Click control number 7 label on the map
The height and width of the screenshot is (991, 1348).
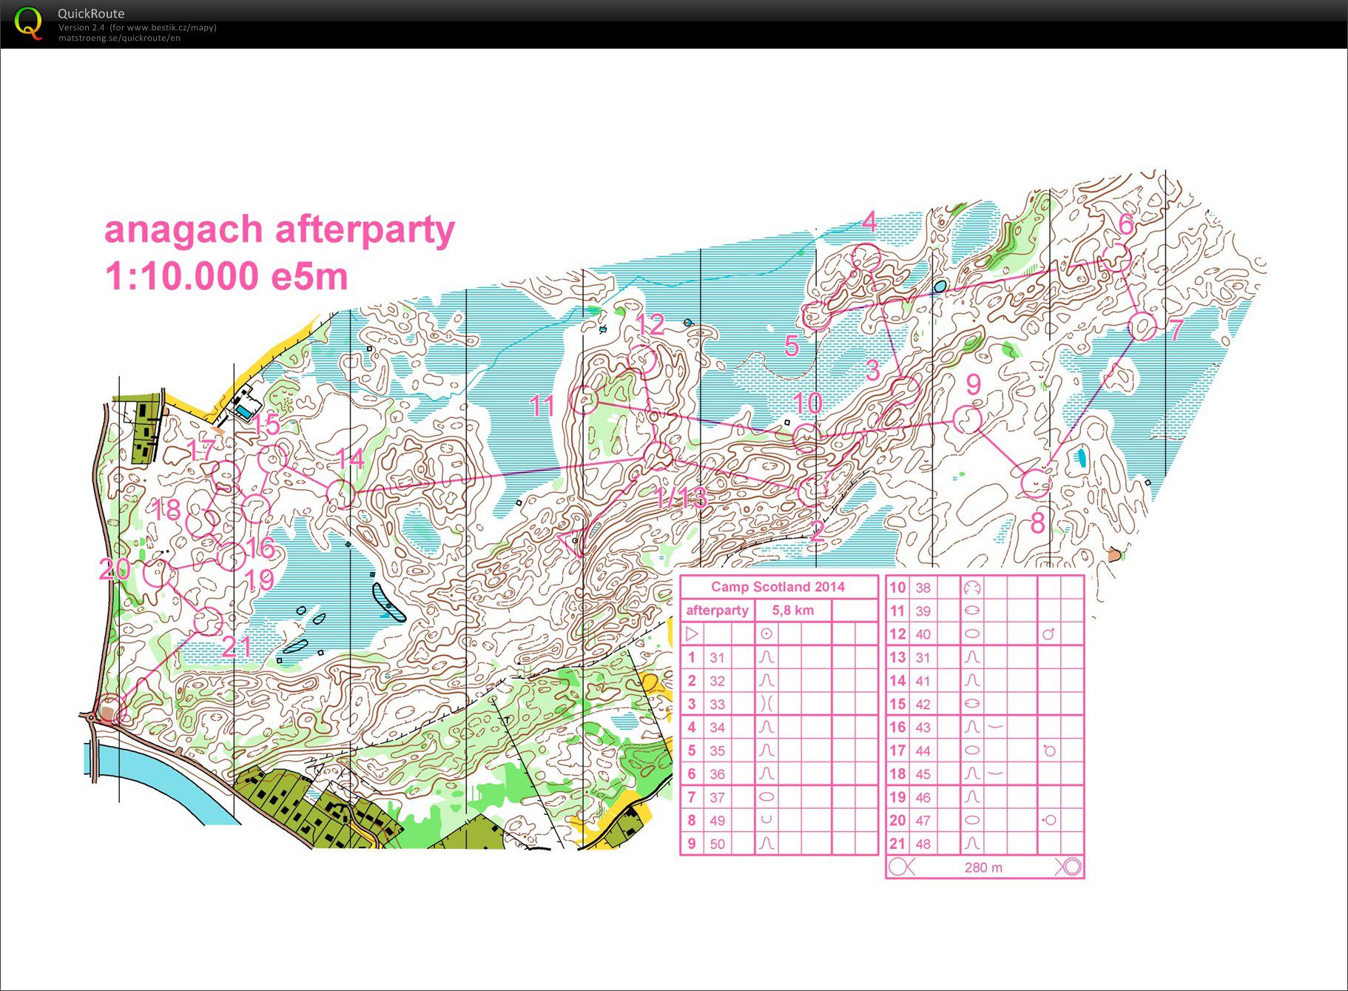pyautogui.click(x=1176, y=329)
